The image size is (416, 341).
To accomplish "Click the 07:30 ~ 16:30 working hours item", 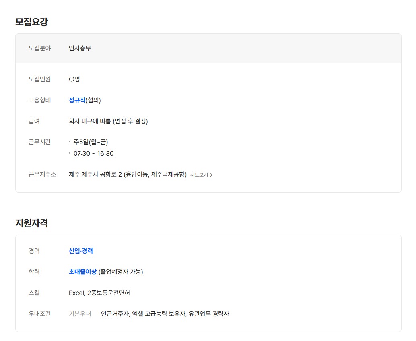I will (93, 153).
